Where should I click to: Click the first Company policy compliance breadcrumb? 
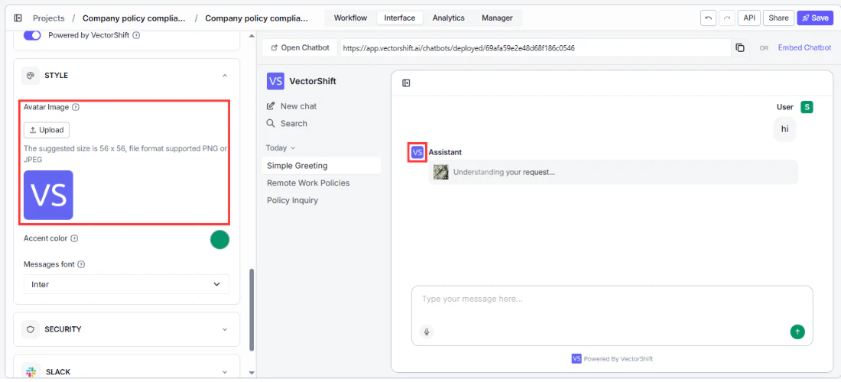(x=134, y=18)
